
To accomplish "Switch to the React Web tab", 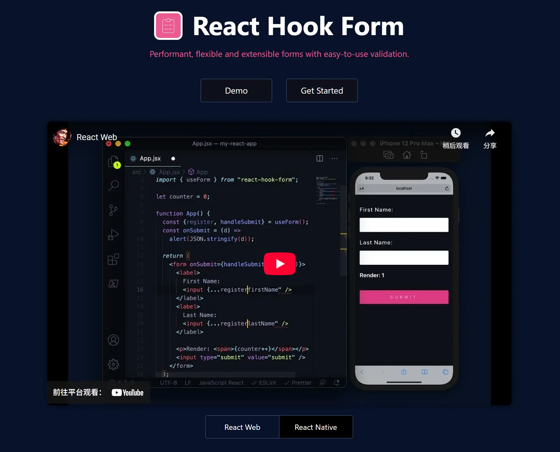I will [242, 427].
